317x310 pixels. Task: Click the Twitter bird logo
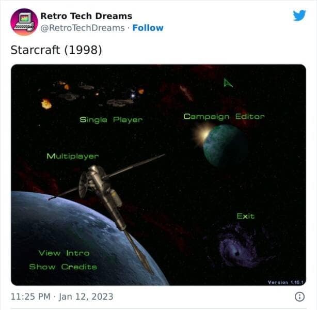click(x=299, y=15)
